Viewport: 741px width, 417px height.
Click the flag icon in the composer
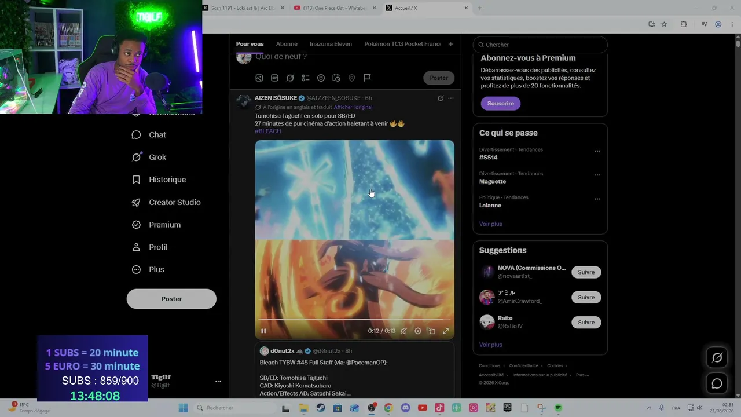pos(367,78)
